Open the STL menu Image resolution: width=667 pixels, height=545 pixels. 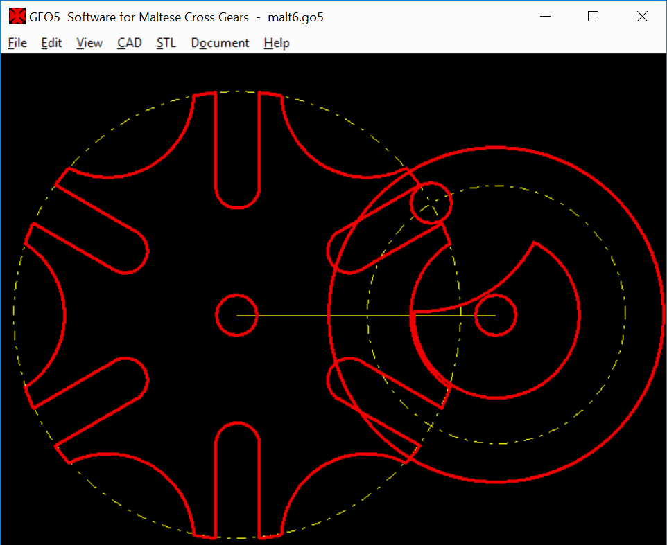click(166, 43)
